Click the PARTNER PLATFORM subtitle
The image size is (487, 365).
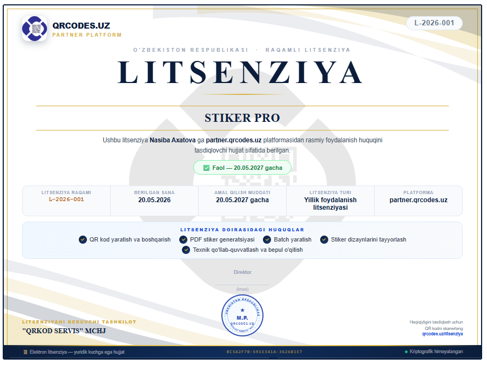[87, 35]
